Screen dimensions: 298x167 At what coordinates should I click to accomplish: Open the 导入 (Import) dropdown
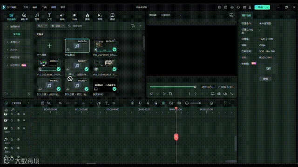pyautogui.click(x=42, y=26)
